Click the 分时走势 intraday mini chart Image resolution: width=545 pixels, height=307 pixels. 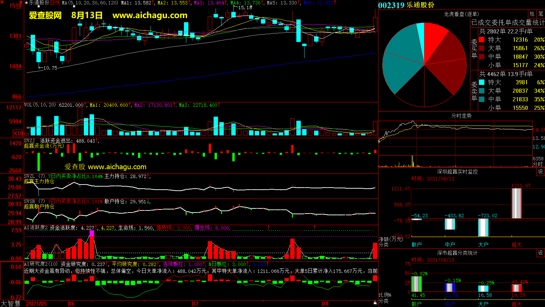[455, 143]
